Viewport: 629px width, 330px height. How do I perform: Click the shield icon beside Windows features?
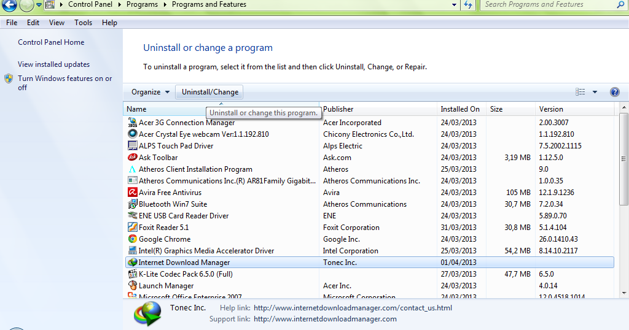coord(9,79)
